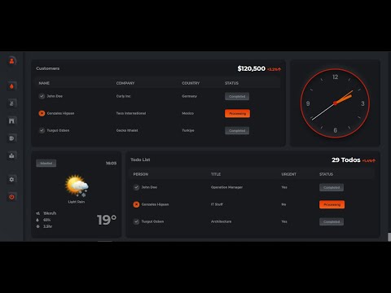Click the vertical scrollbar thumb at page edge
Image resolution: width=391 pixels, height=293 pixels.
click(389, 237)
